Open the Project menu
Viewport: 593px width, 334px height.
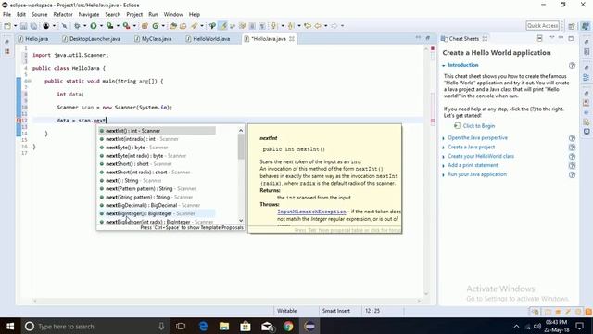pyautogui.click(x=134, y=15)
